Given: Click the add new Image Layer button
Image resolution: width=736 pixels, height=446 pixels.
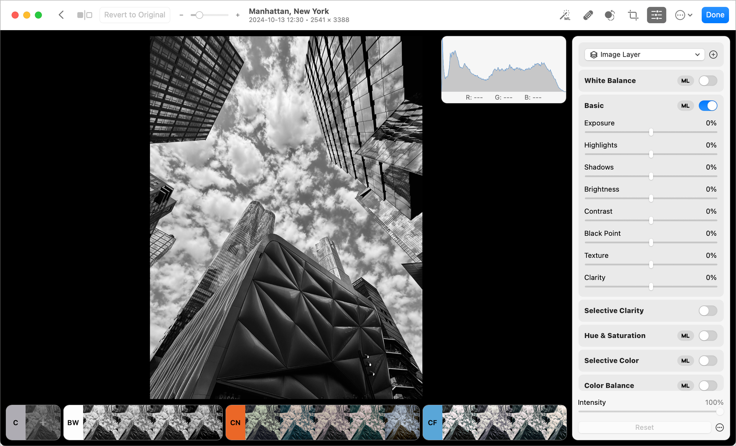Looking at the screenshot, I should 713,54.
